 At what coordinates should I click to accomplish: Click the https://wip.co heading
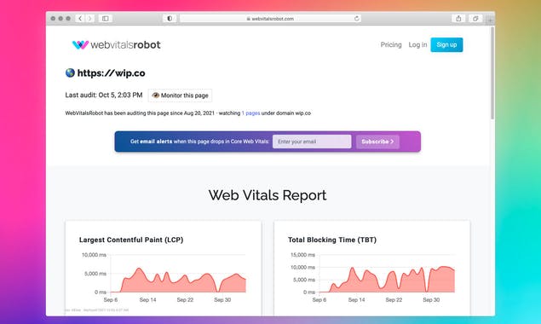coord(111,72)
